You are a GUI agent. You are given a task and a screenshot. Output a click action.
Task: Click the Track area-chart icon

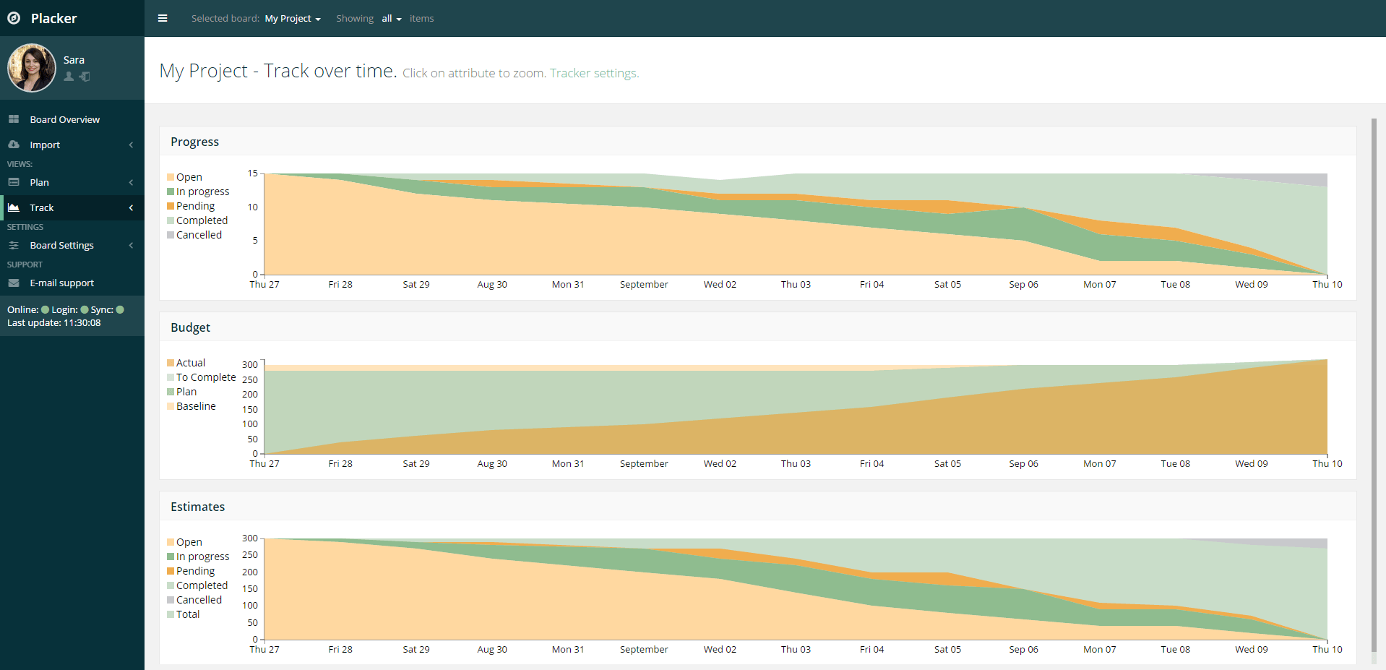14,207
